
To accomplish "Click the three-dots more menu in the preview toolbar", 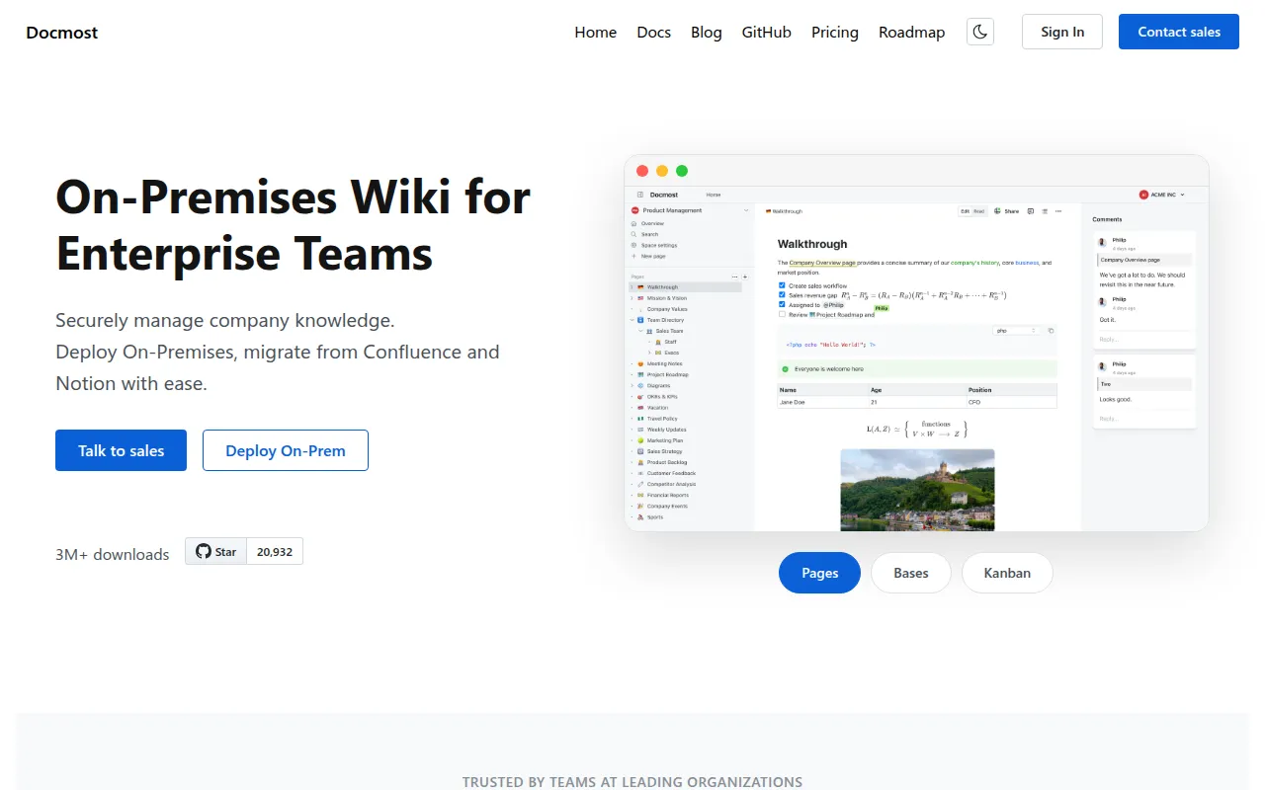I will [x=1058, y=211].
